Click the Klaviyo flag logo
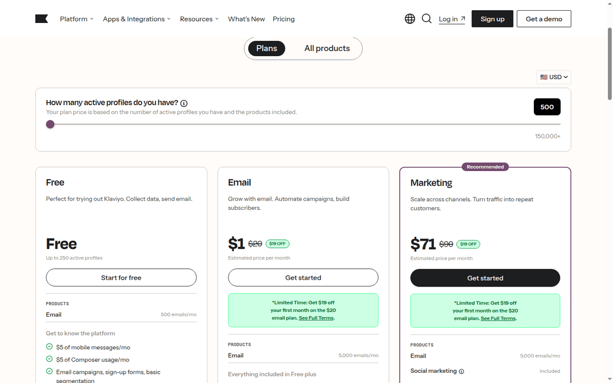This screenshot has height=383, width=613. tap(41, 19)
